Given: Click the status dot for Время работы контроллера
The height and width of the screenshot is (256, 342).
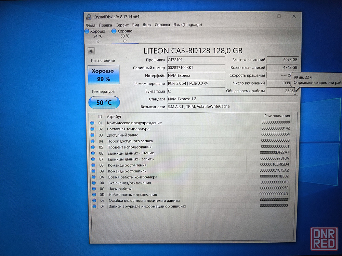Looking at the screenshot, I should (94, 177).
